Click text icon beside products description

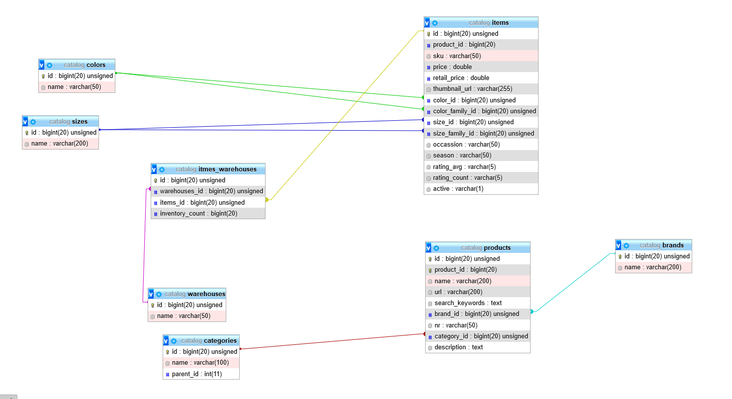[430, 348]
